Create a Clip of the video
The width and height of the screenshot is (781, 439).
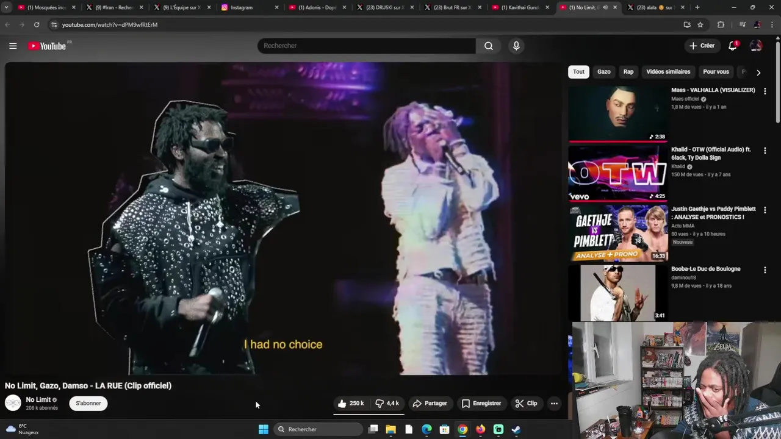526,403
